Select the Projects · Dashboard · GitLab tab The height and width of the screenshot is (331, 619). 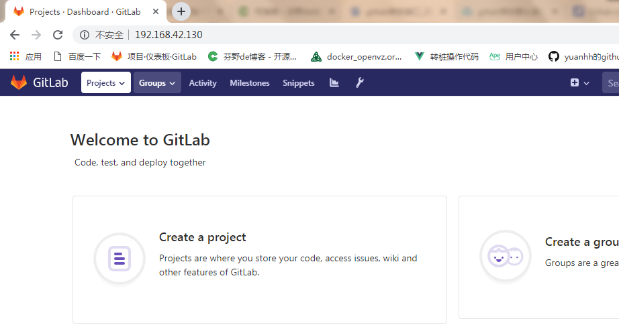point(85,12)
